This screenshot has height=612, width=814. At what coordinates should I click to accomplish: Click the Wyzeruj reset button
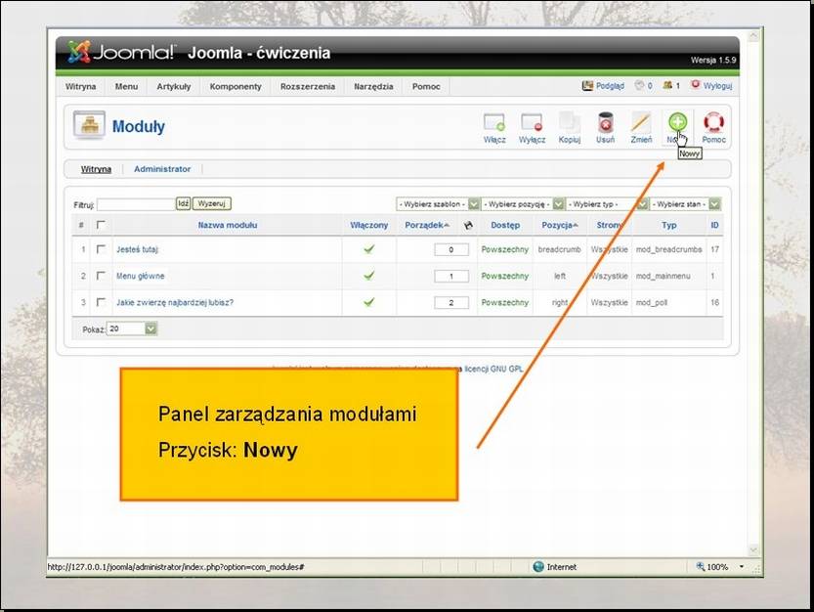211,203
